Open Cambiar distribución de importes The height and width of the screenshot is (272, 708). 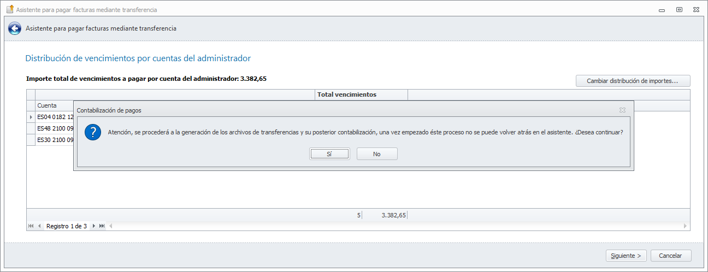(x=633, y=81)
